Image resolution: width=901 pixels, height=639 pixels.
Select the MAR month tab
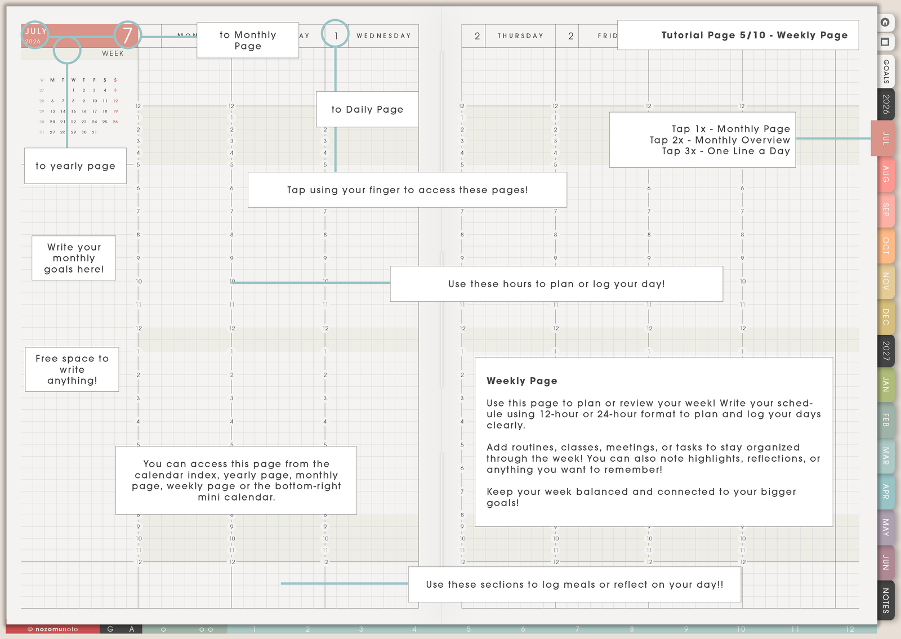[x=886, y=456]
